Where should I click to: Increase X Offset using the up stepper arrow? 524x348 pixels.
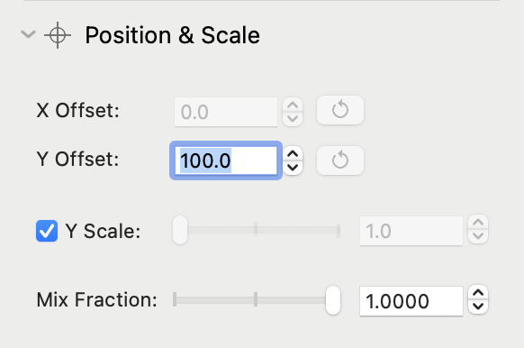pos(293,105)
